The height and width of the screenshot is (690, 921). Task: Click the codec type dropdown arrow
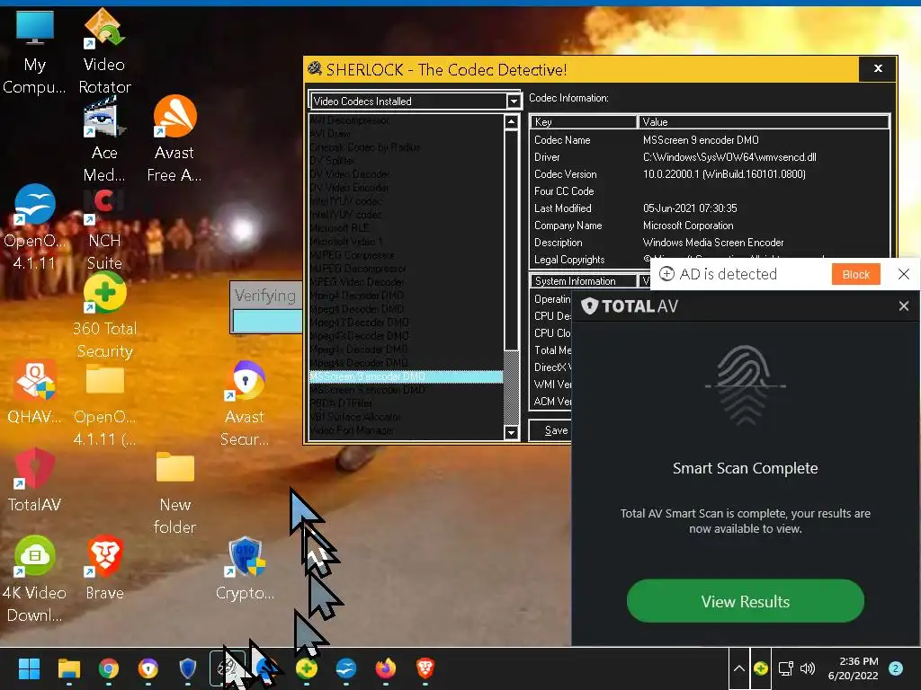click(514, 102)
